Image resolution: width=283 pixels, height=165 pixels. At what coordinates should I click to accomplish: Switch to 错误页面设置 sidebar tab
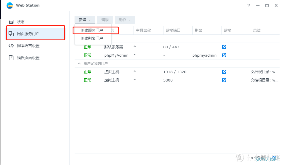pyautogui.click(x=35, y=58)
